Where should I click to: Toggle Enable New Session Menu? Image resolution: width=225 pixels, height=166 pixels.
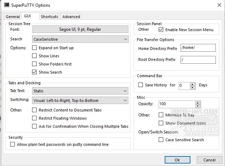(161, 30)
